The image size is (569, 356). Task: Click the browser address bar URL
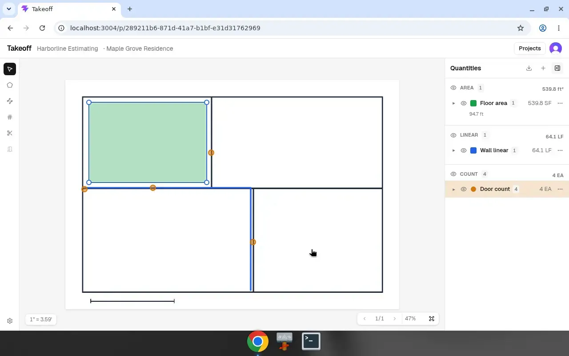click(x=165, y=28)
